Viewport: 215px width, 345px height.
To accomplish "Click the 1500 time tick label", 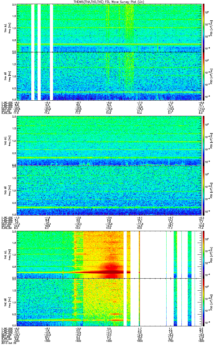I will pos(109,340).
